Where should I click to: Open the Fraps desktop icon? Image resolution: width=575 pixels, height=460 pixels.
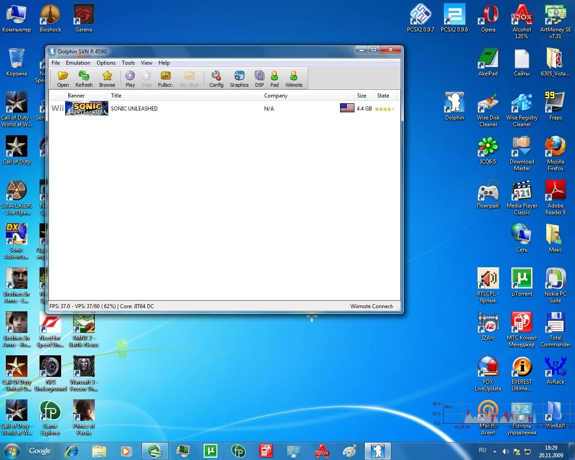[x=555, y=106]
